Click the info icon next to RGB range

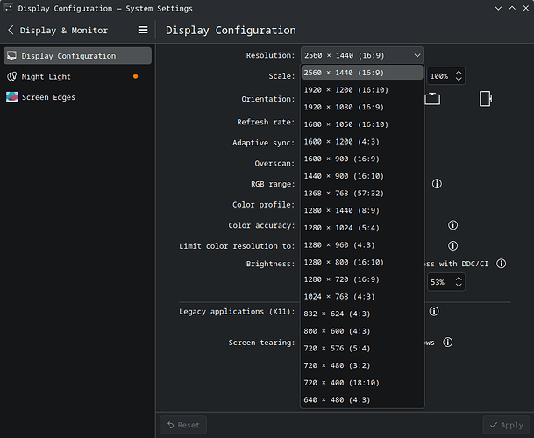(436, 184)
